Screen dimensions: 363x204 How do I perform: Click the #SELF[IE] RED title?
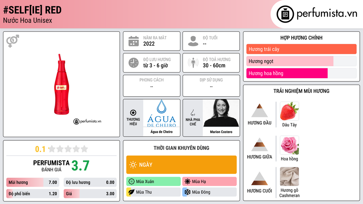click(x=32, y=10)
